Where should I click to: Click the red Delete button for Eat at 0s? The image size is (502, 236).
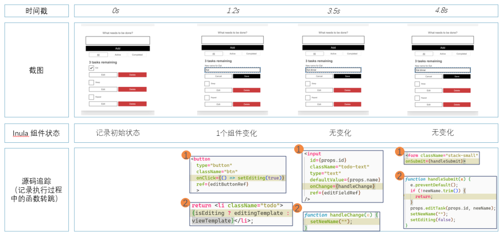tap(132, 75)
